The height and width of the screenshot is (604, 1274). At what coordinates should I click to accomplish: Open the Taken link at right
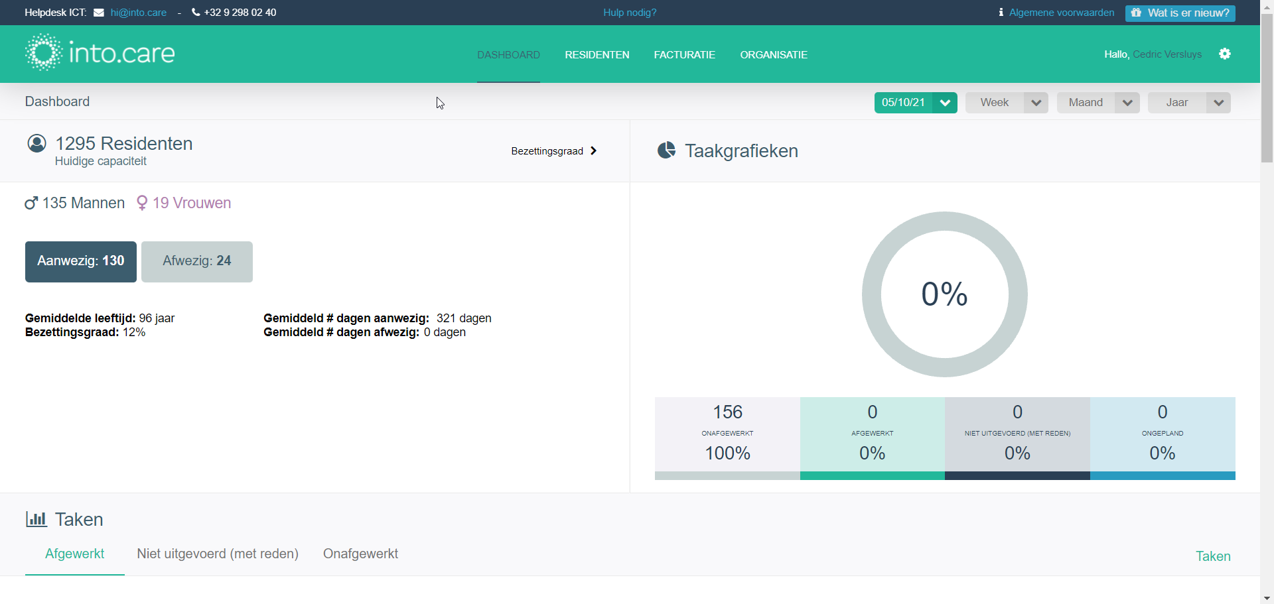(1213, 556)
